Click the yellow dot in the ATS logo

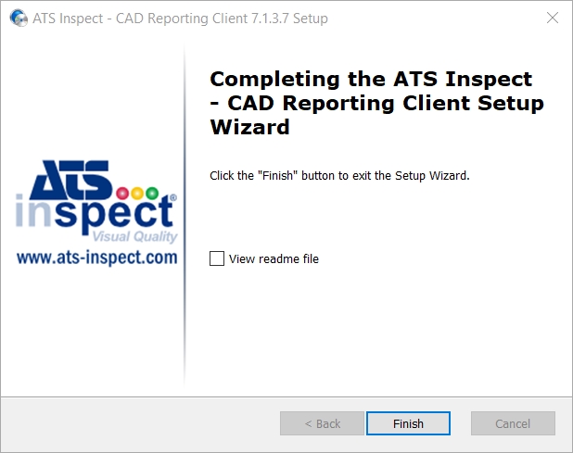(x=137, y=193)
